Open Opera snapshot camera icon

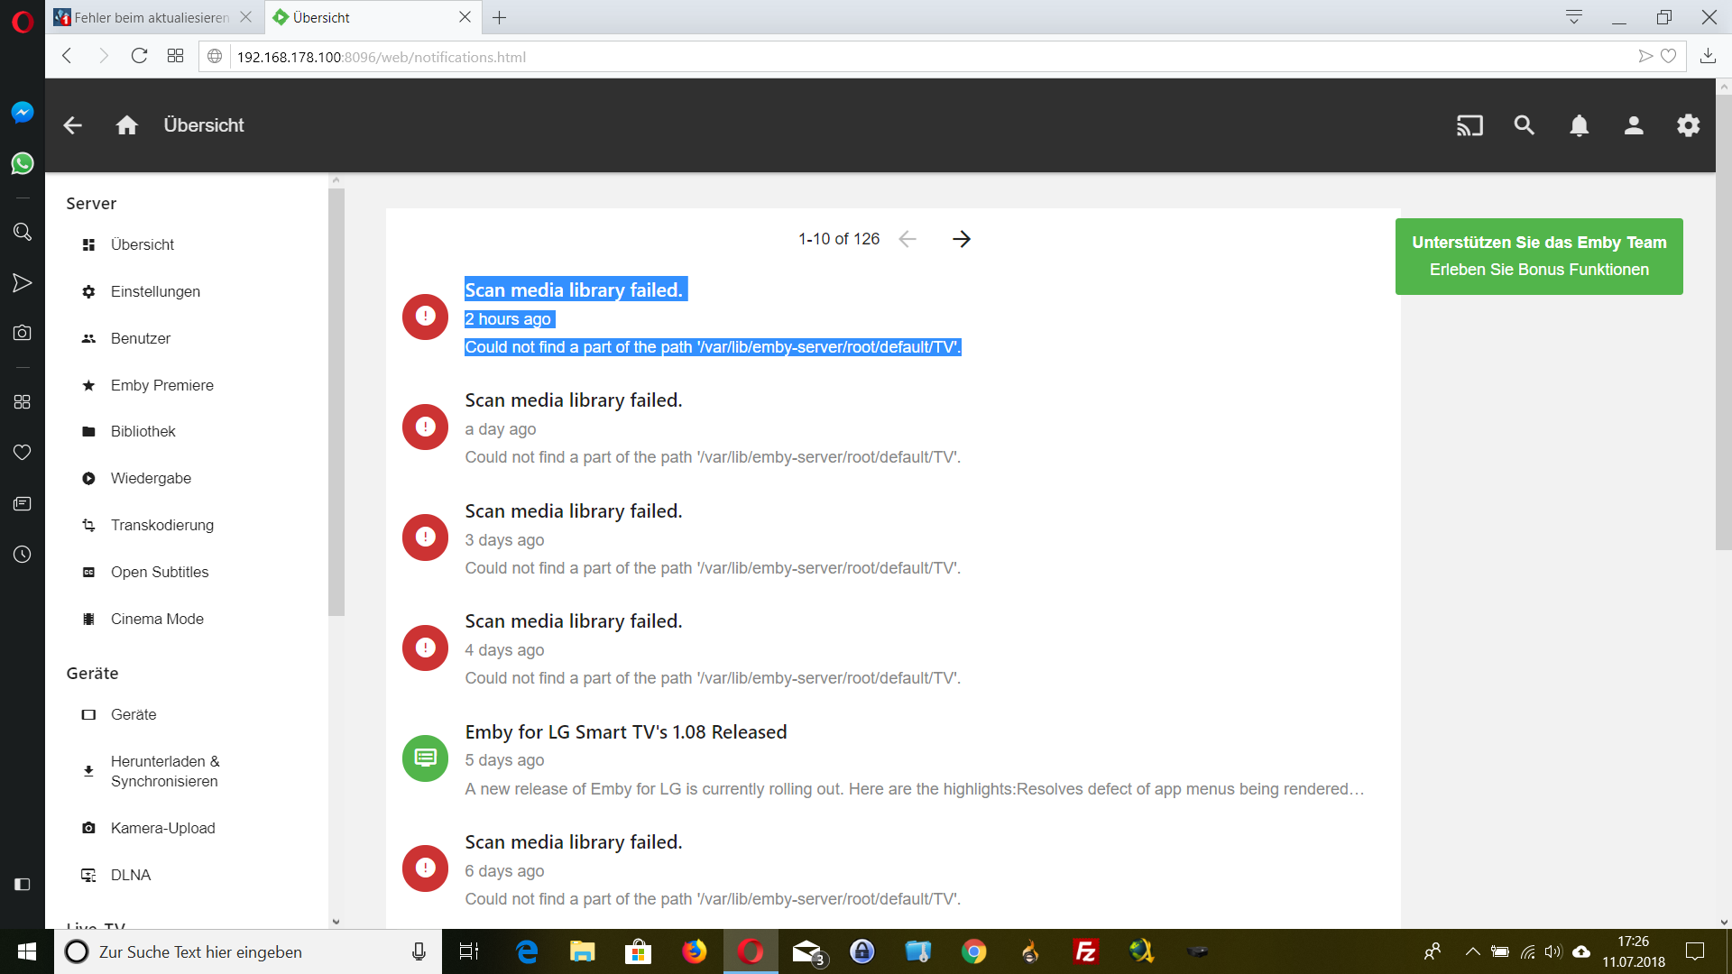click(23, 333)
